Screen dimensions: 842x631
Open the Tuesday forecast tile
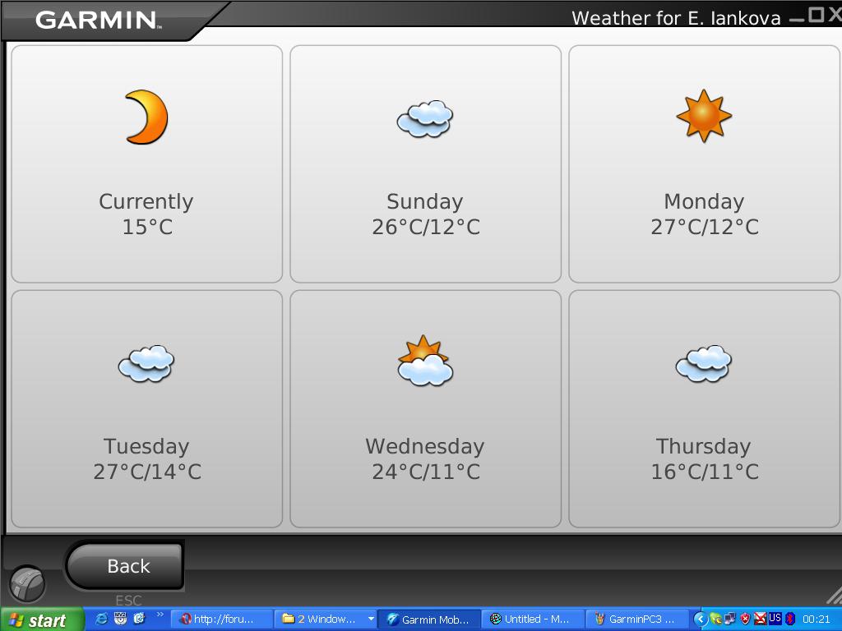coord(146,409)
